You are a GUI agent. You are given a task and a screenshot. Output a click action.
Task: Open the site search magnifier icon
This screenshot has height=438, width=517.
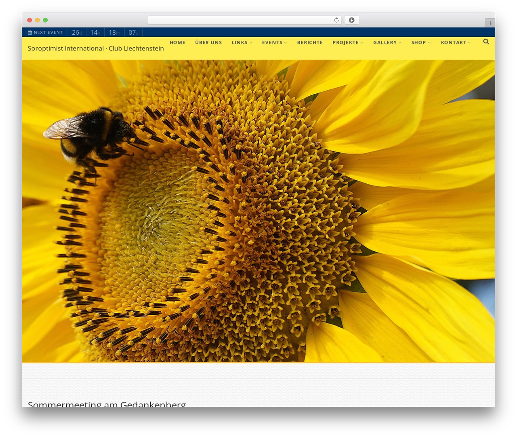click(486, 42)
